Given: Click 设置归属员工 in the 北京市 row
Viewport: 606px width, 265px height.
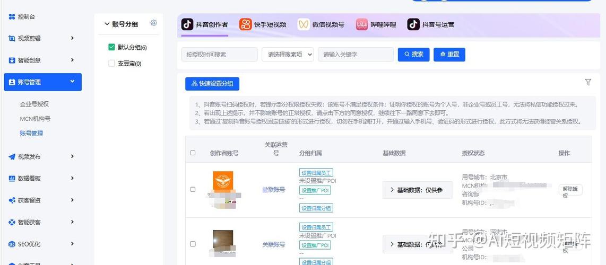Looking at the screenshot, I should (x=316, y=172).
